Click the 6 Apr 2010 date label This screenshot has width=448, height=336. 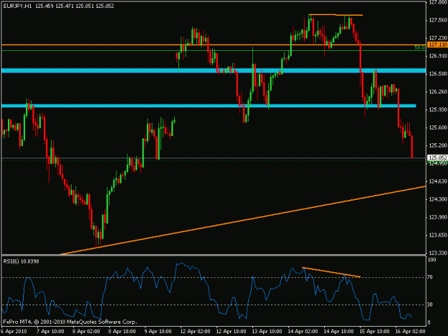pos(14,332)
